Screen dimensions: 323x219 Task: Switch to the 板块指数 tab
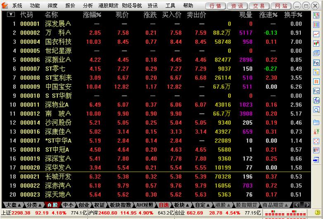pos(120,205)
